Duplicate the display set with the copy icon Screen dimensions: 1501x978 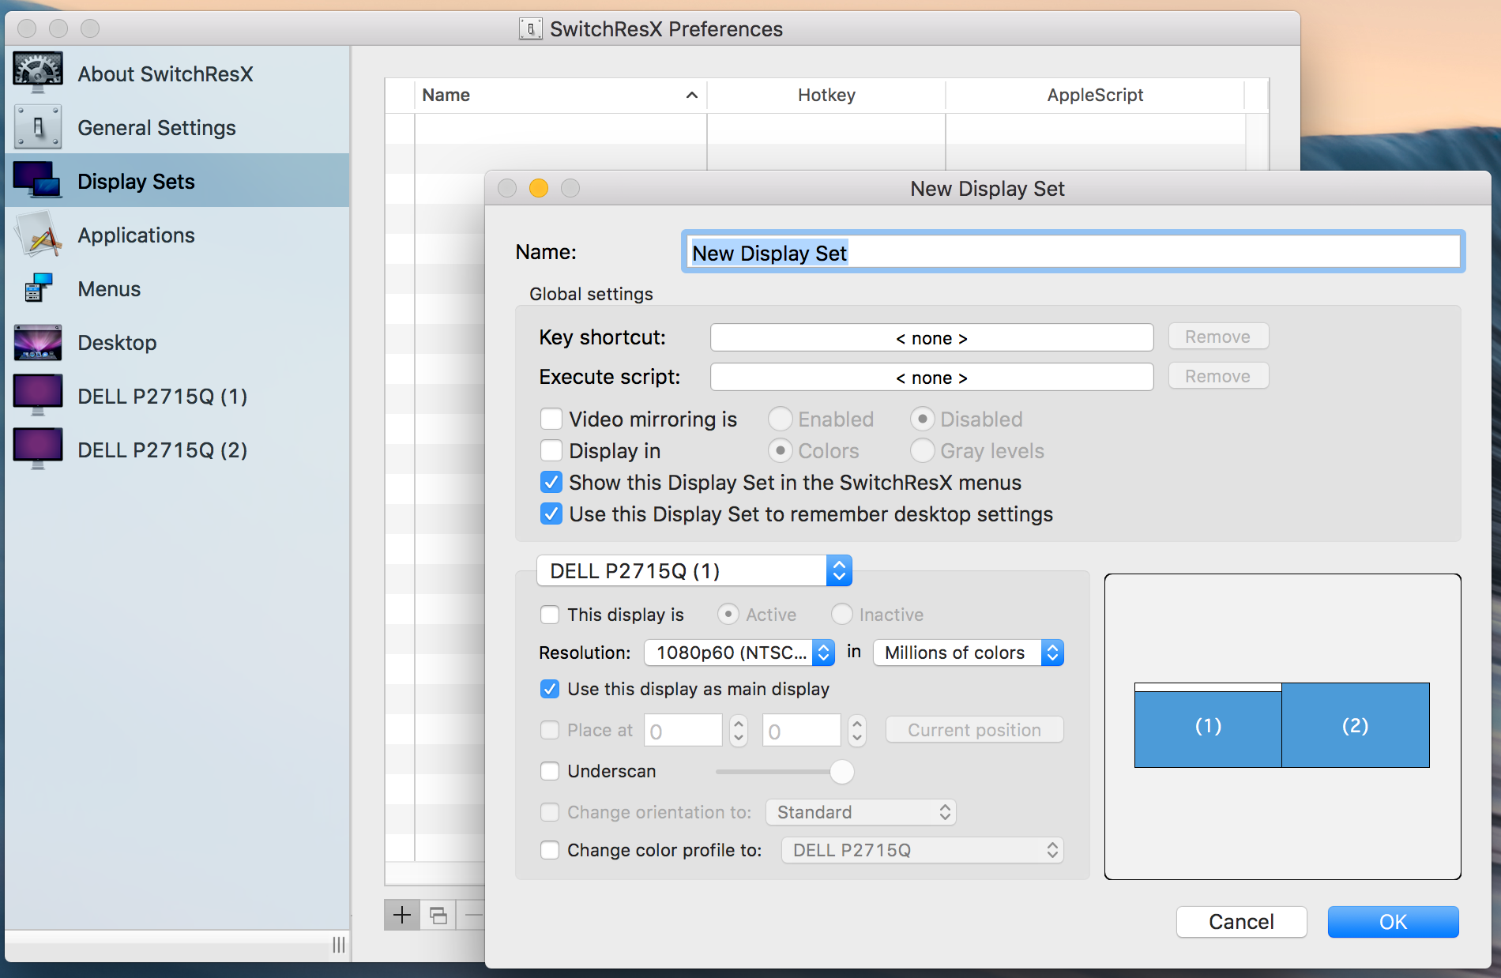point(438,915)
